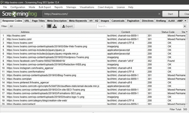The height and width of the screenshot is (113, 189).
Task: Select the instagram.com twaino_agence row
Action: click(x=93, y=68)
